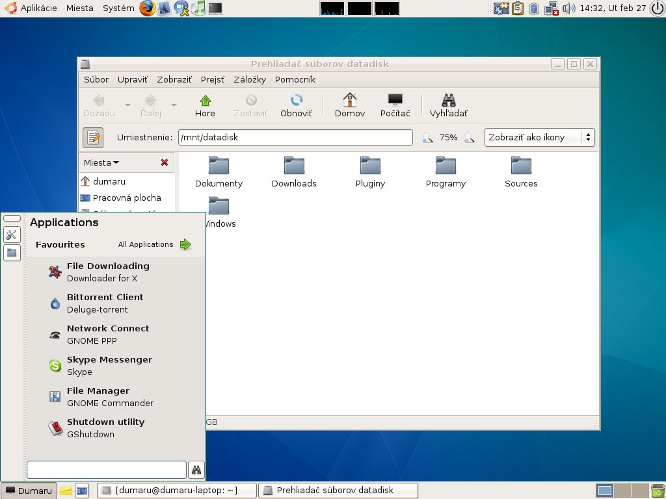Click Obnoviť reload toolbar icon

pos(296,106)
